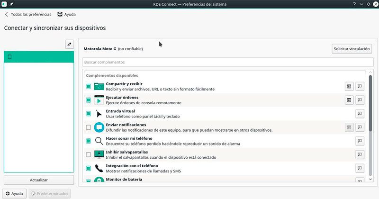
Task: Click Solicitar vinculación button
Action: tap(352, 49)
